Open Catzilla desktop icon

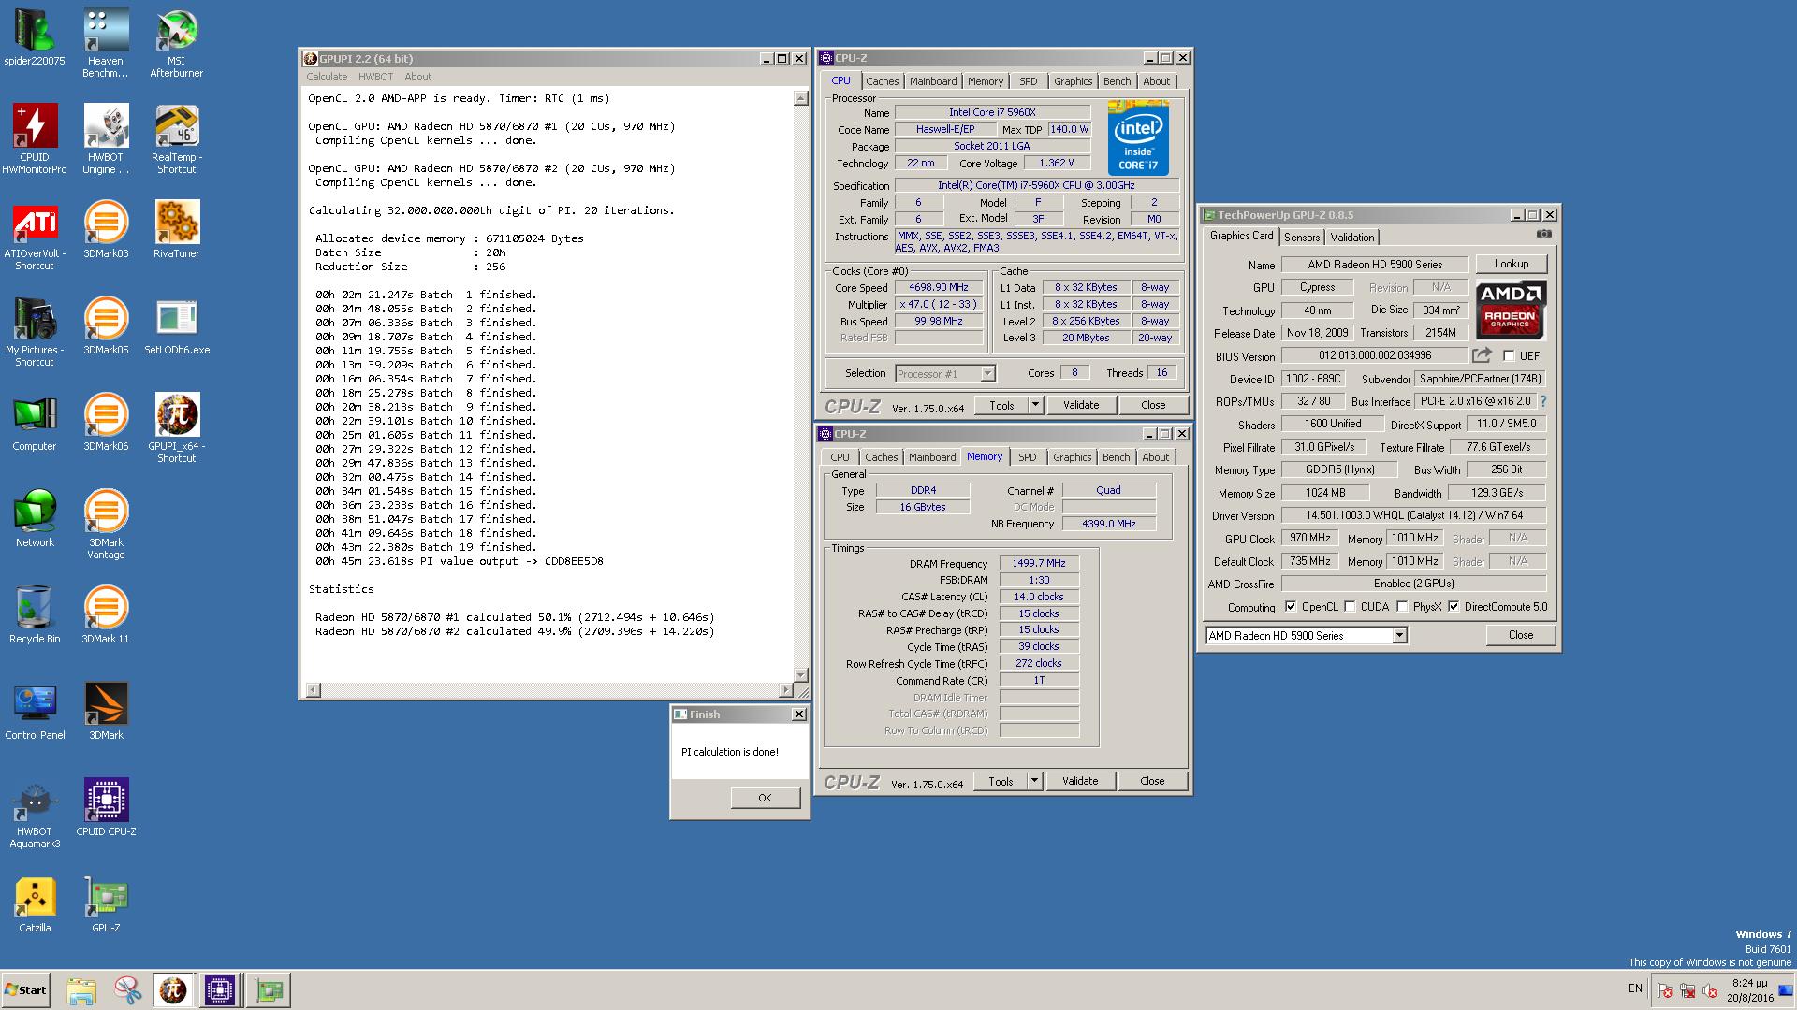pyautogui.click(x=35, y=904)
